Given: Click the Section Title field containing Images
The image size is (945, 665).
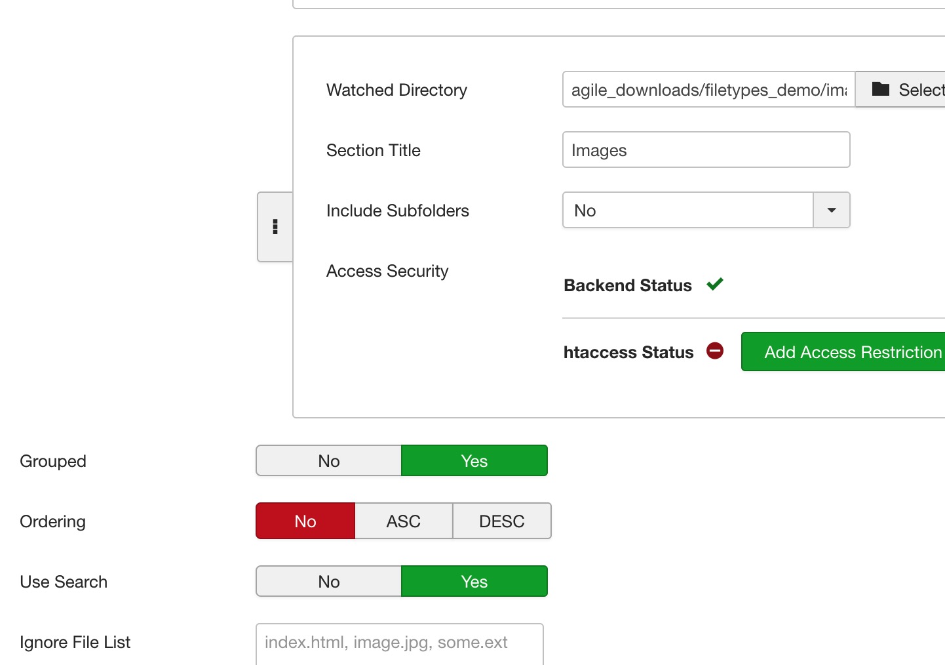Looking at the screenshot, I should [706, 150].
